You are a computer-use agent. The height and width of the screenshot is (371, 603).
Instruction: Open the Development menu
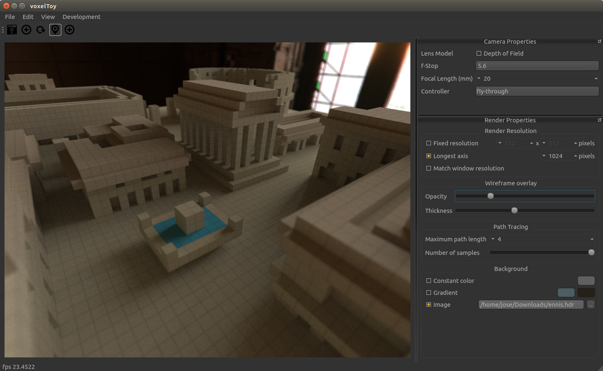point(81,17)
